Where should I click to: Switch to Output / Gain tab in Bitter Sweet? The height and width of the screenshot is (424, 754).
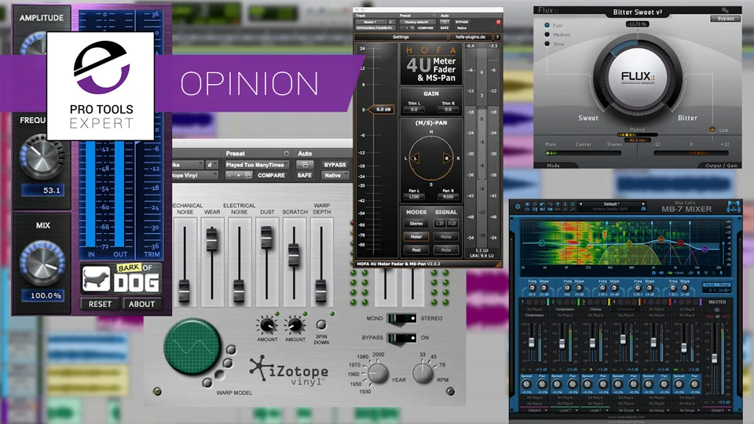click(x=721, y=166)
